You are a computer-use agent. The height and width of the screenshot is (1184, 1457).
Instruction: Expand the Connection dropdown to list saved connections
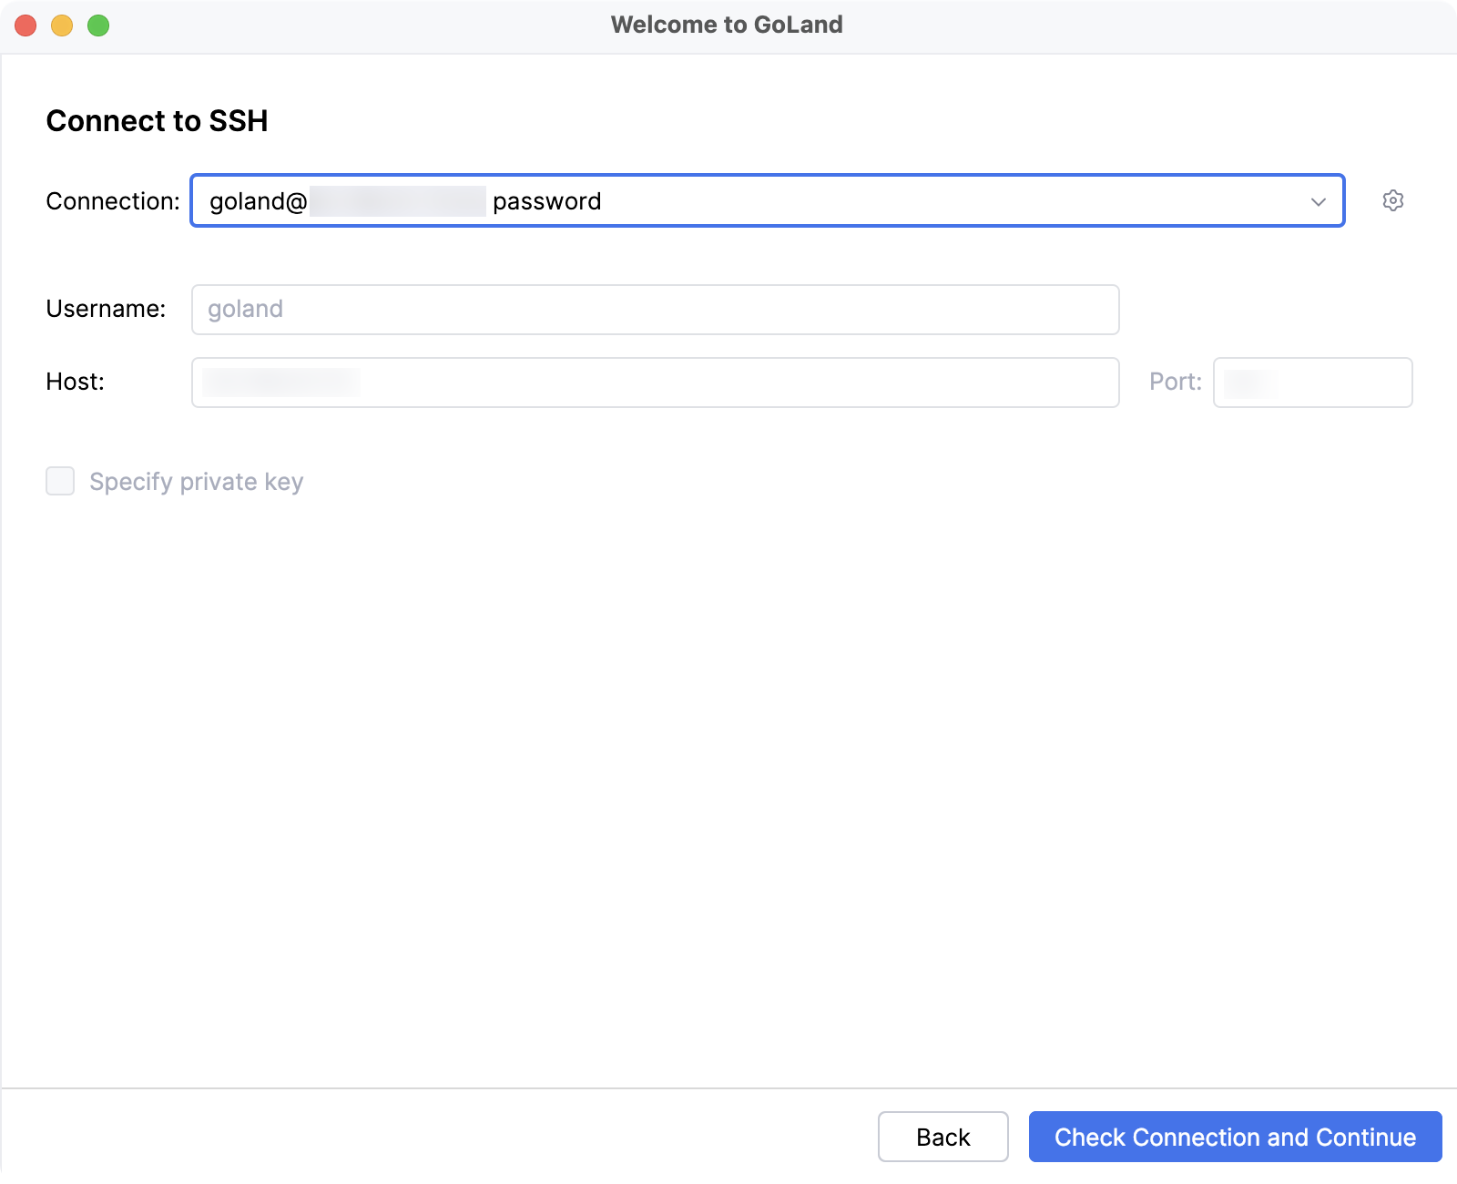[1318, 201]
